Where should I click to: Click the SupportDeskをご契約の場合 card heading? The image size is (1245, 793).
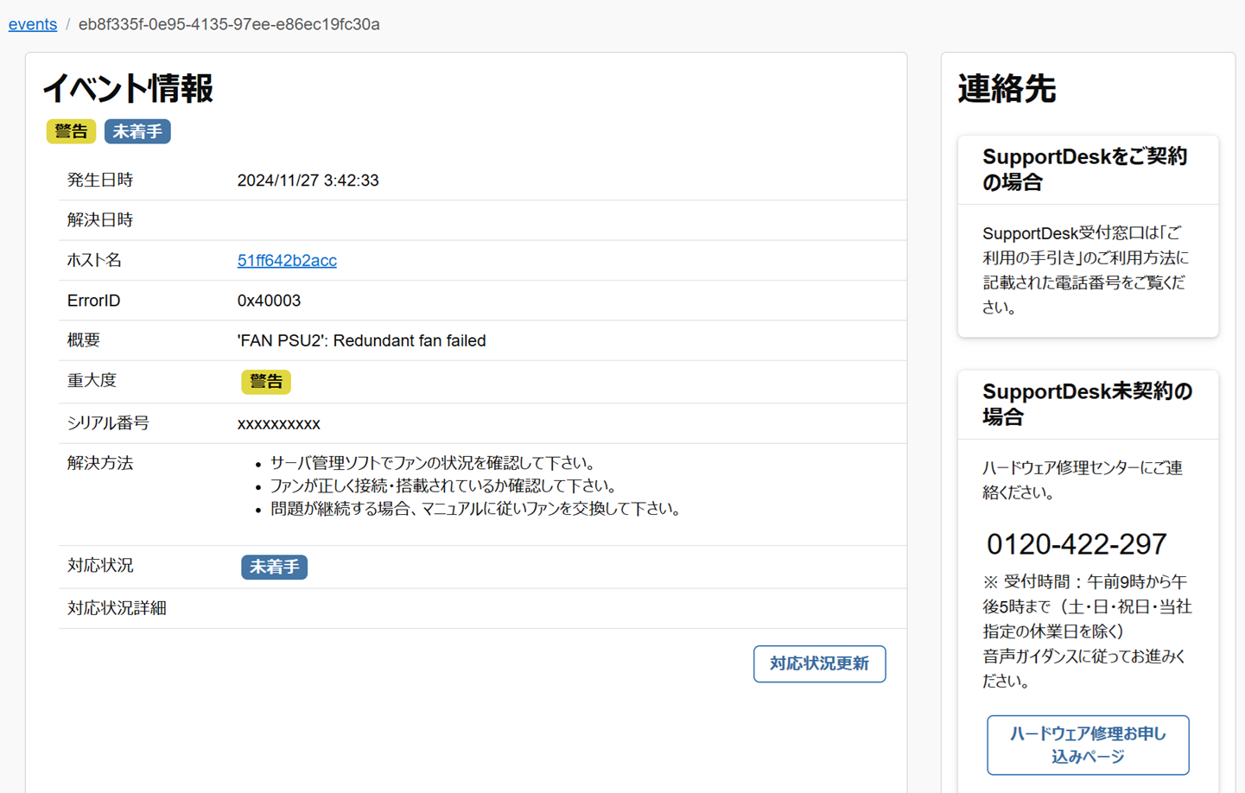click(x=1084, y=169)
